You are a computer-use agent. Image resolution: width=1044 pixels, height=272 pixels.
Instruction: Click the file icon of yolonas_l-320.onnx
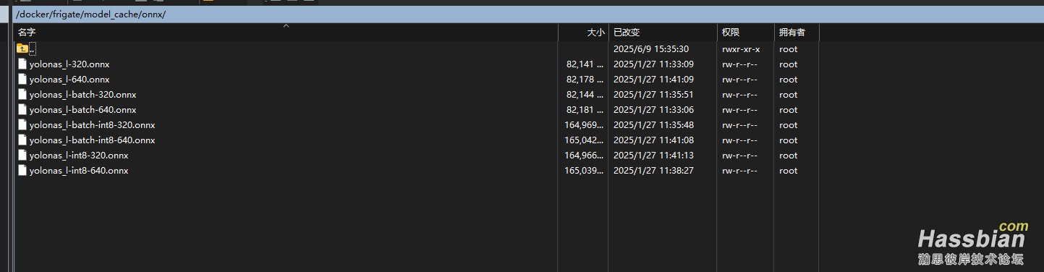[x=22, y=64]
